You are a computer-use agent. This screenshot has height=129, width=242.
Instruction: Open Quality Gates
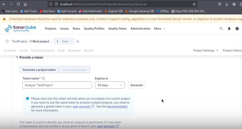click(x=118, y=29)
